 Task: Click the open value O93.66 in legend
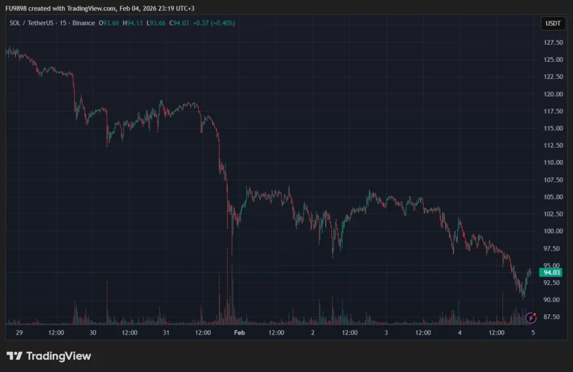click(x=109, y=23)
